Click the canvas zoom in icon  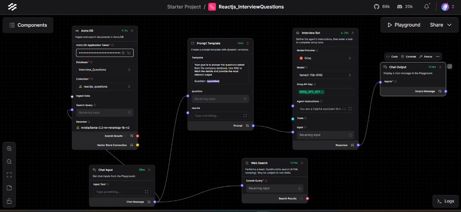pyautogui.click(x=9, y=149)
